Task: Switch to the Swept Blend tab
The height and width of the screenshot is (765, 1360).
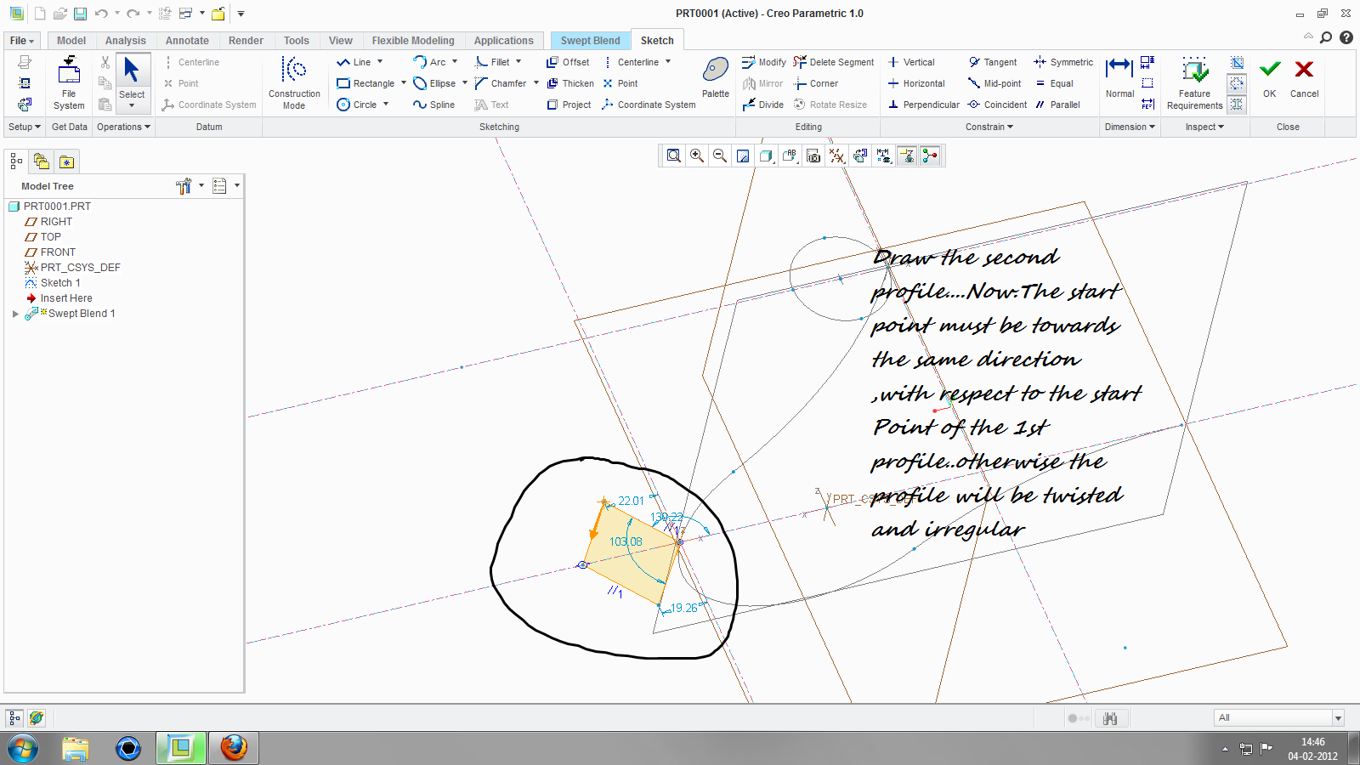Action: click(x=591, y=41)
